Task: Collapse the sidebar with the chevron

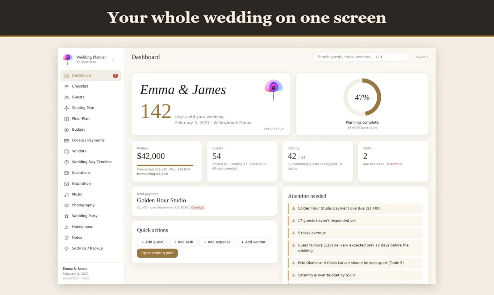Action: 113,59
